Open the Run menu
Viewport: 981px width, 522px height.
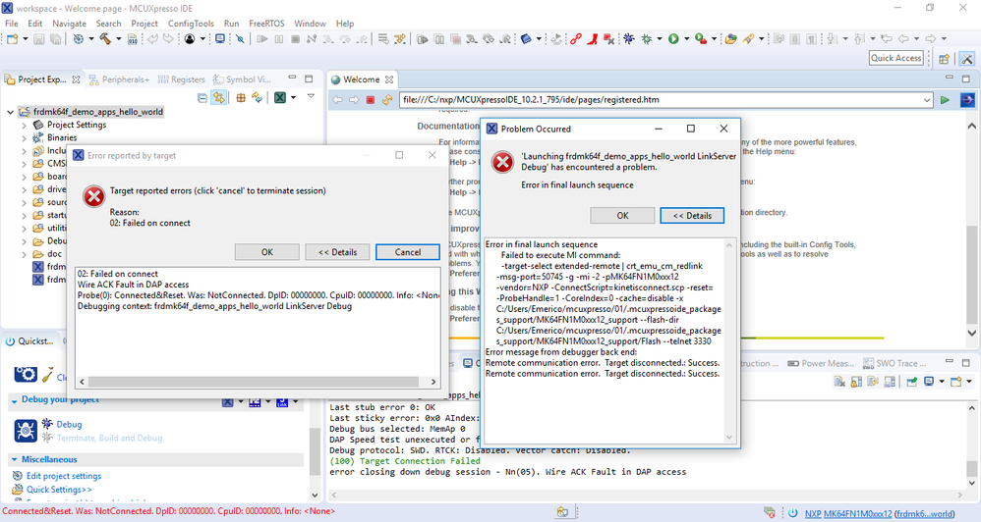tap(231, 24)
